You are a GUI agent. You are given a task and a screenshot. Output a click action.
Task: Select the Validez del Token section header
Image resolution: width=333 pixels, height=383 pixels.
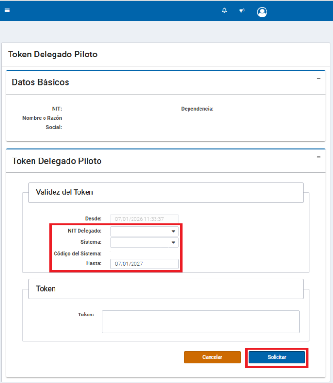(166, 192)
